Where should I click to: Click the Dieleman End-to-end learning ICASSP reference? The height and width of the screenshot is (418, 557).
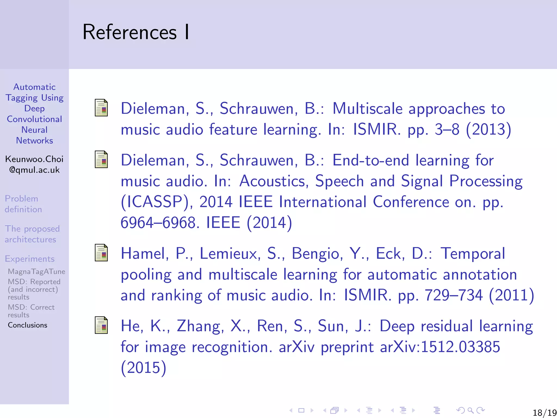point(321,191)
